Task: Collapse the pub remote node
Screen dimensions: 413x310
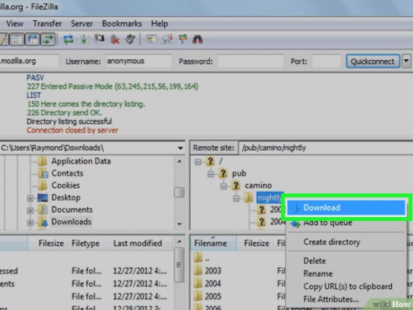Action: 211,174
